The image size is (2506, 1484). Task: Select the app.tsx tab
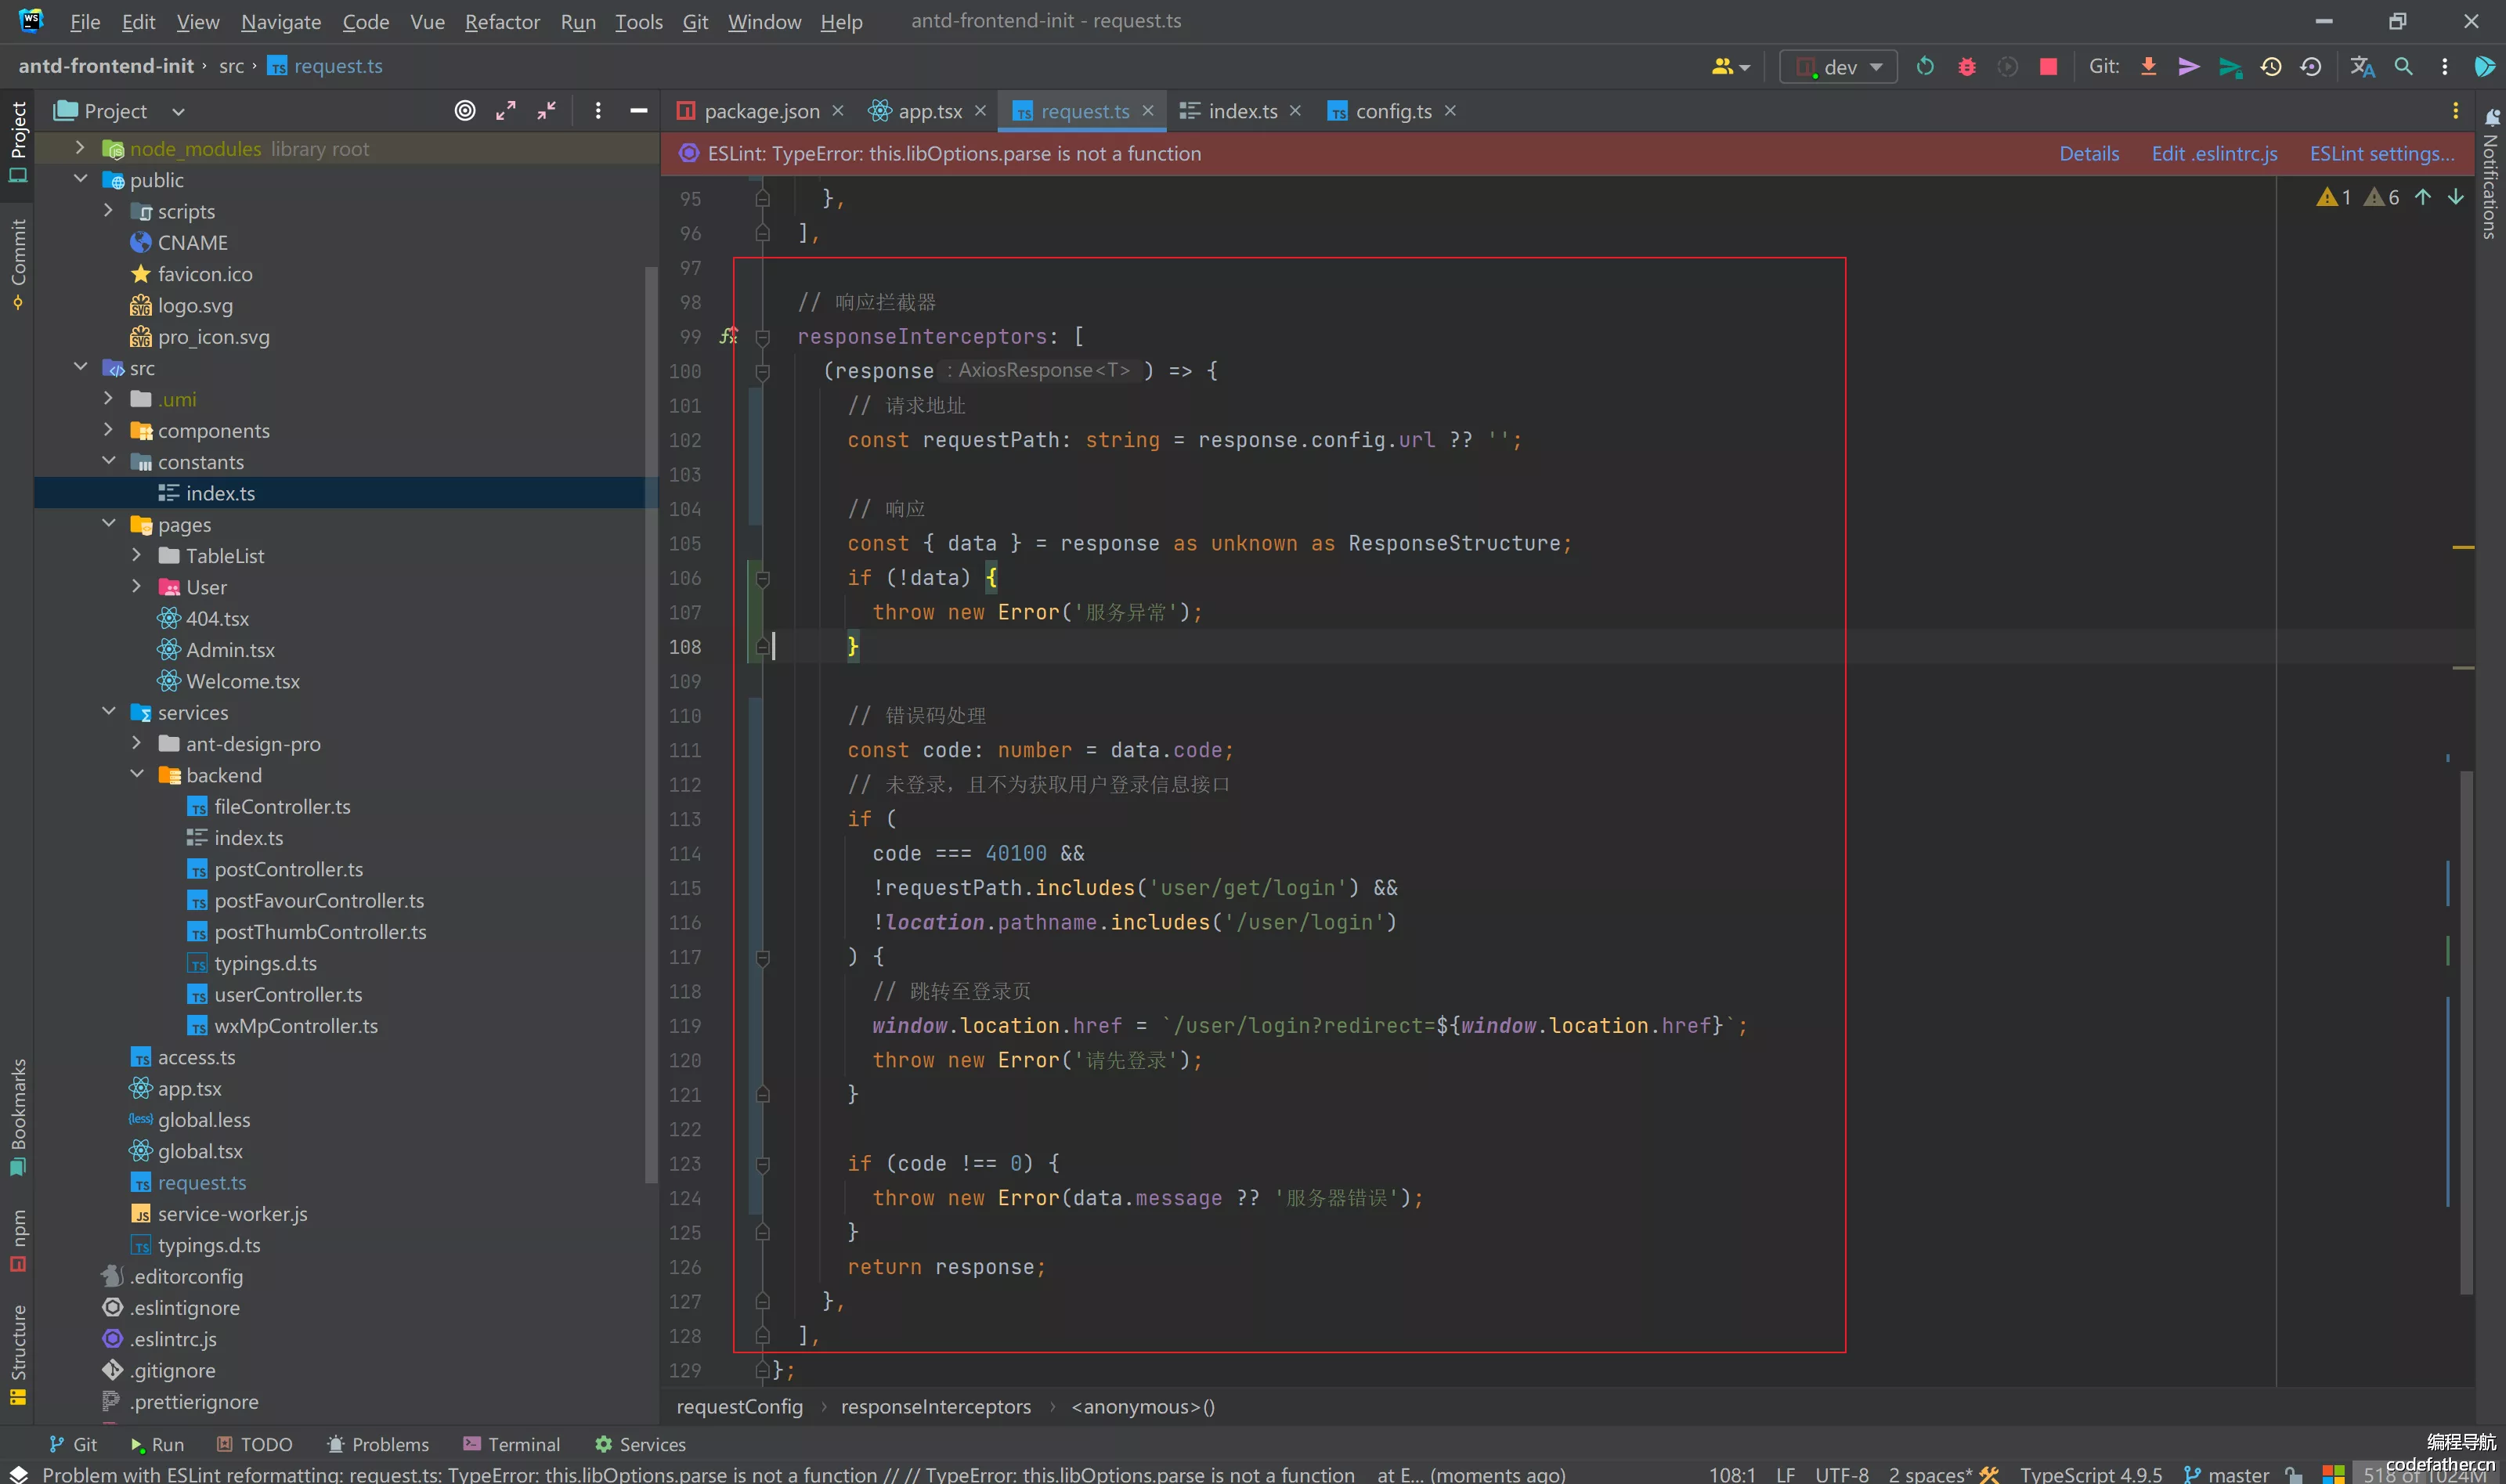pyautogui.click(x=926, y=110)
